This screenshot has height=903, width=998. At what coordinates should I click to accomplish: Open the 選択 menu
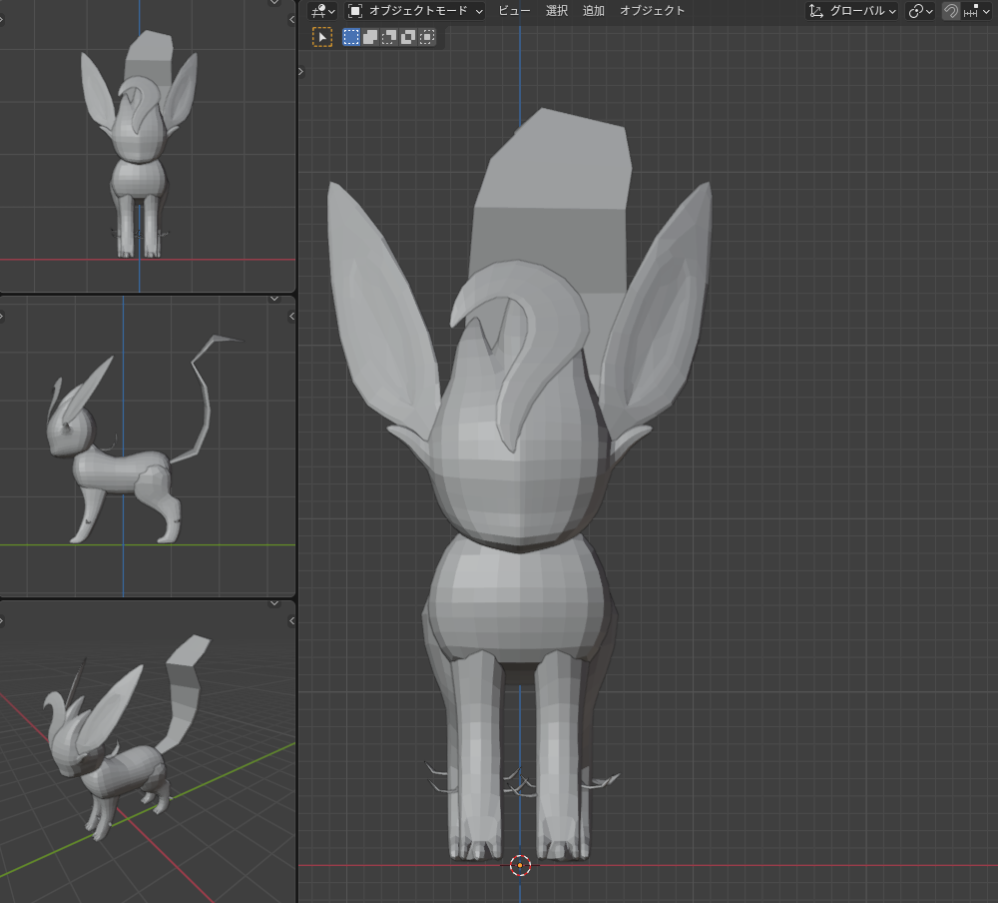557,11
